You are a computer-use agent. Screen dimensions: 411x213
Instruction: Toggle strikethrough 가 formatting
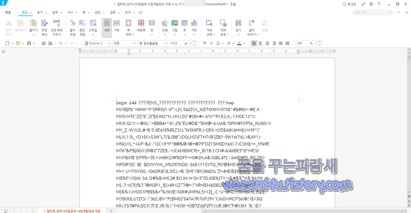pos(229,43)
